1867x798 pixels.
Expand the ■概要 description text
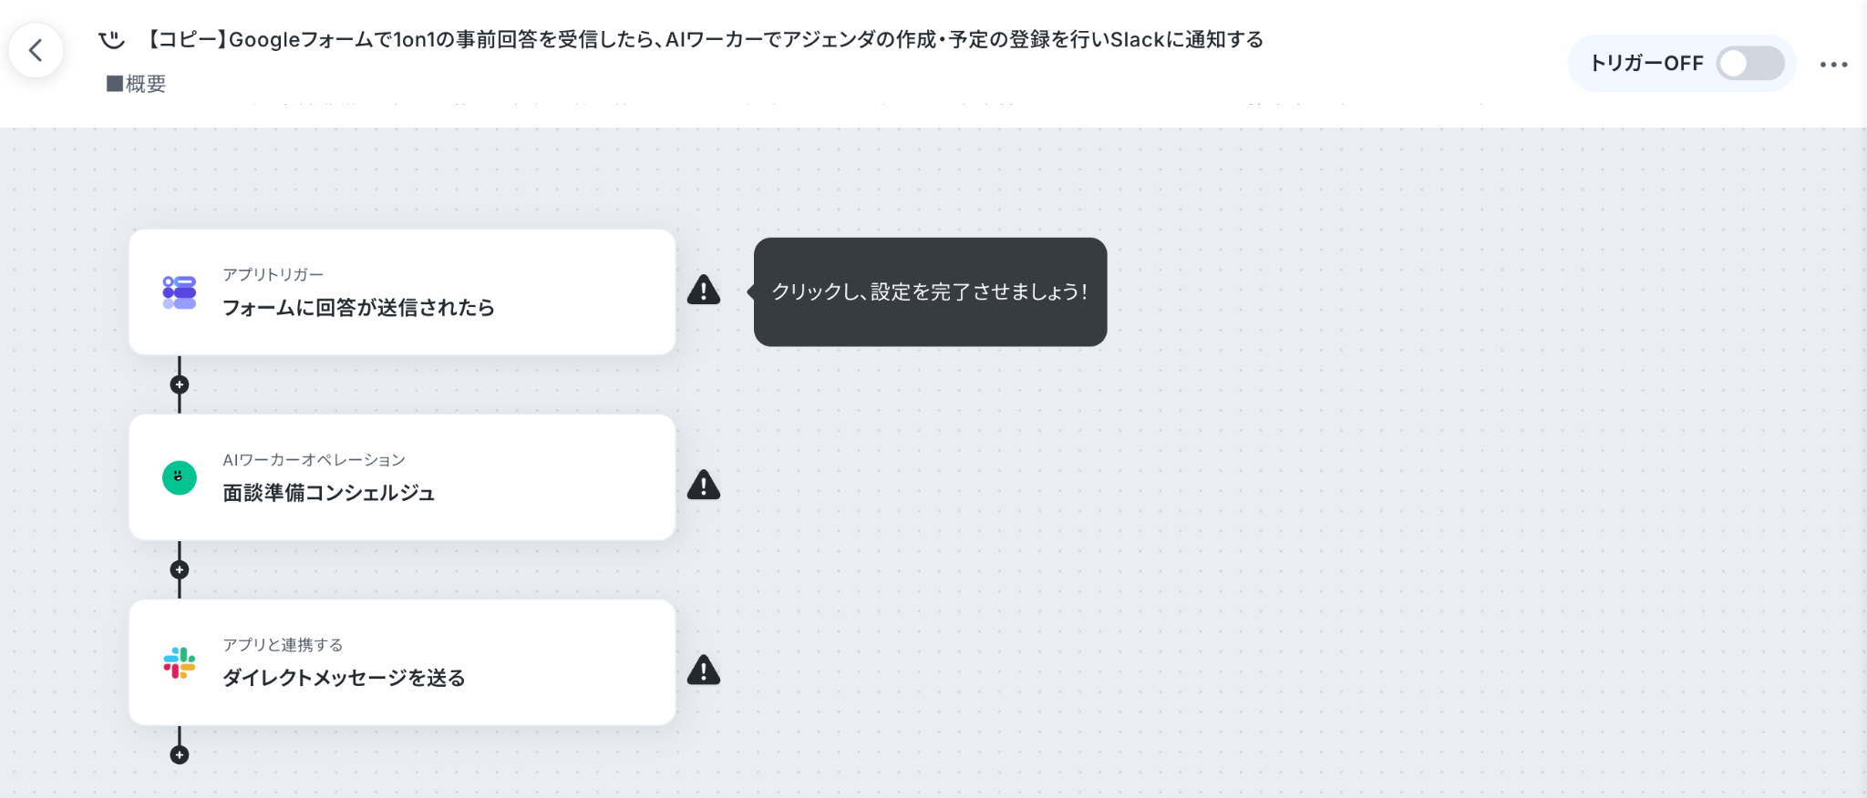click(x=136, y=84)
